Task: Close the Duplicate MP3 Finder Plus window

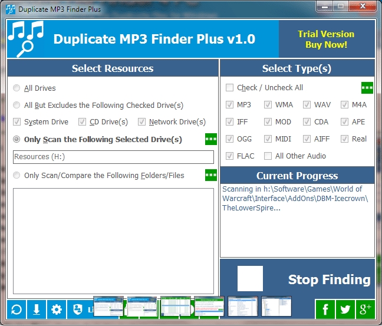Action: (x=363, y=6)
